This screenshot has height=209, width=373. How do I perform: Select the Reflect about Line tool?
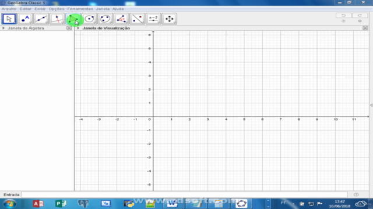[x=138, y=19]
